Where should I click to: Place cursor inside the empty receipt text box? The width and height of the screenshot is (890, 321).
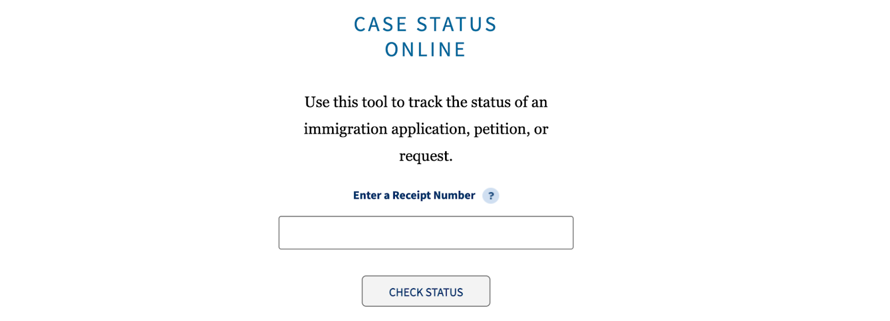tap(426, 233)
